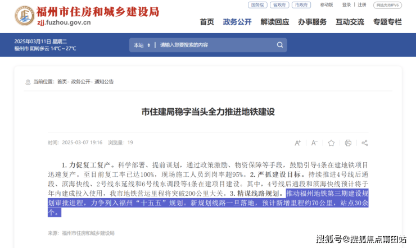This screenshot has width=416, height=248.
Task: Click the search keyword input field
Action: 214,45
